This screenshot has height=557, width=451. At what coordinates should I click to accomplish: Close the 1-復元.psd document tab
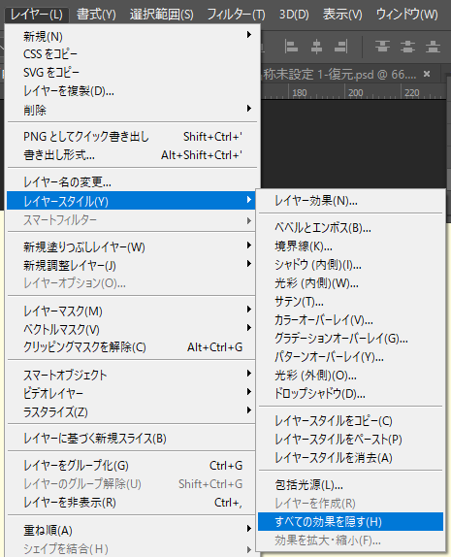tap(427, 74)
